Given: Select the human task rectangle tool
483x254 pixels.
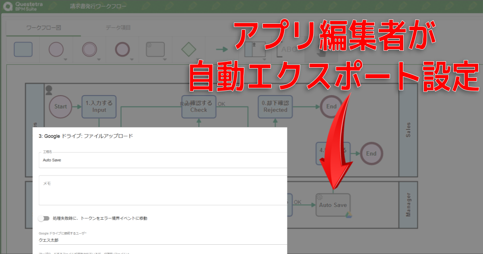Looking at the screenshot, I should (23, 49).
